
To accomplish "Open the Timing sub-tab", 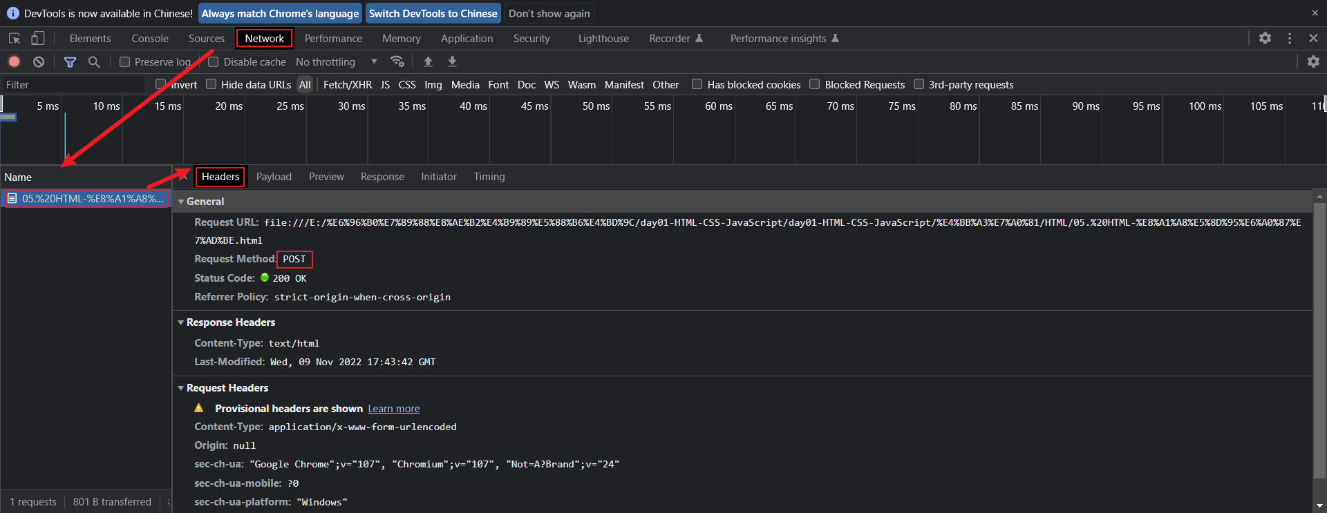I will (x=489, y=177).
